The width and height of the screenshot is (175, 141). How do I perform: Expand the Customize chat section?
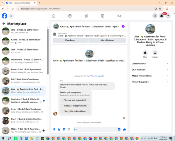pyautogui.click(x=150, y=64)
